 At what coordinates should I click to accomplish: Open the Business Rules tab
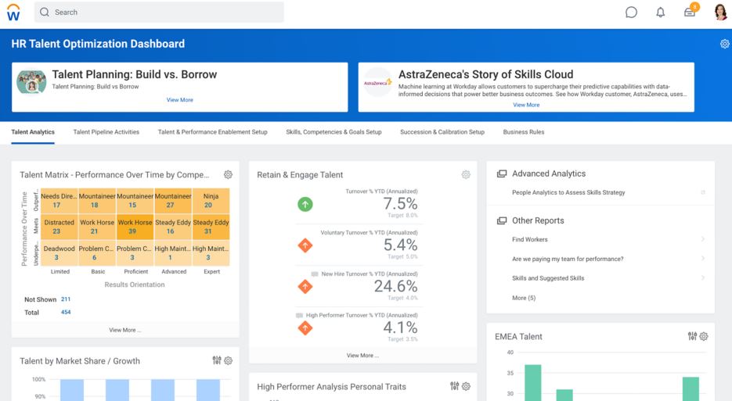click(523, 132)
